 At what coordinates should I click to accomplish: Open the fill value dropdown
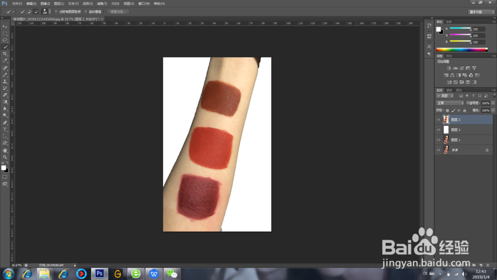(493, 110)
